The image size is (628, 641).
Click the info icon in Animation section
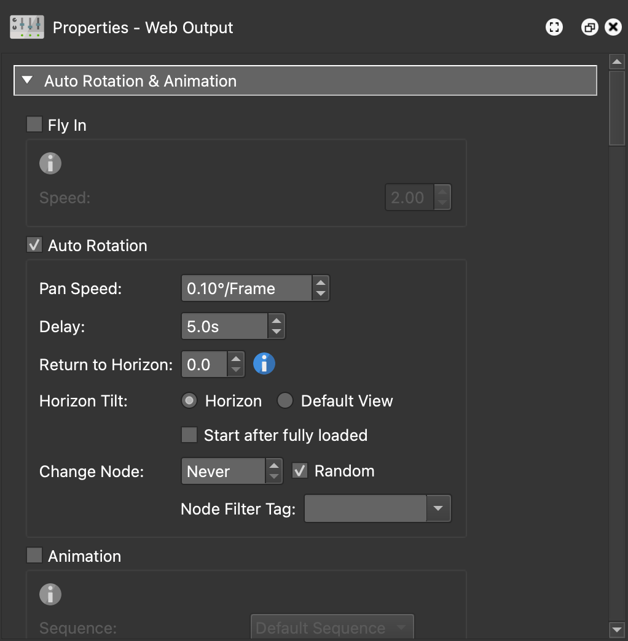click(50, 594)
